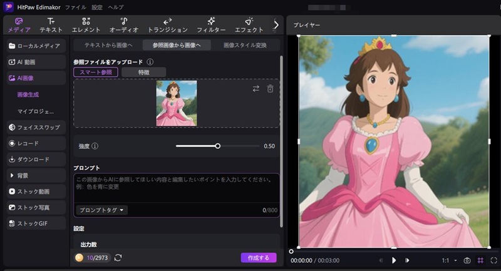
Task: Select ストック写真 in the sidebar
Action: [36, 207]
